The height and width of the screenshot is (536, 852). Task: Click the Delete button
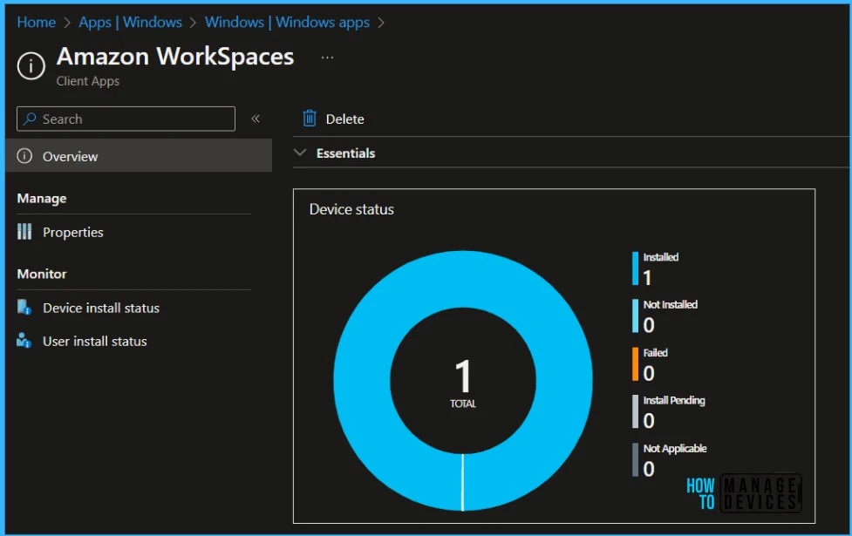[333, 119]
